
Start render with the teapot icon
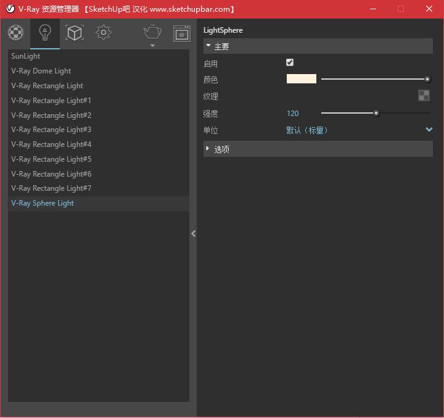(x=152, y=31)
